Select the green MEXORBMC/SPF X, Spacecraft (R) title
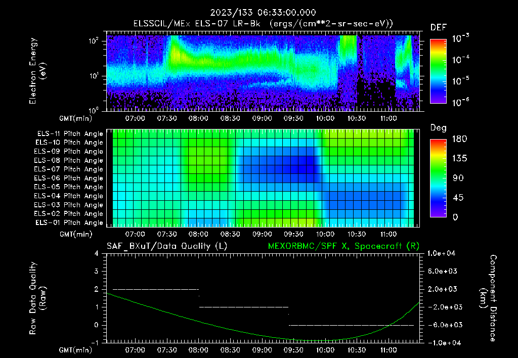Screen dimensions: 518x358 343,246
